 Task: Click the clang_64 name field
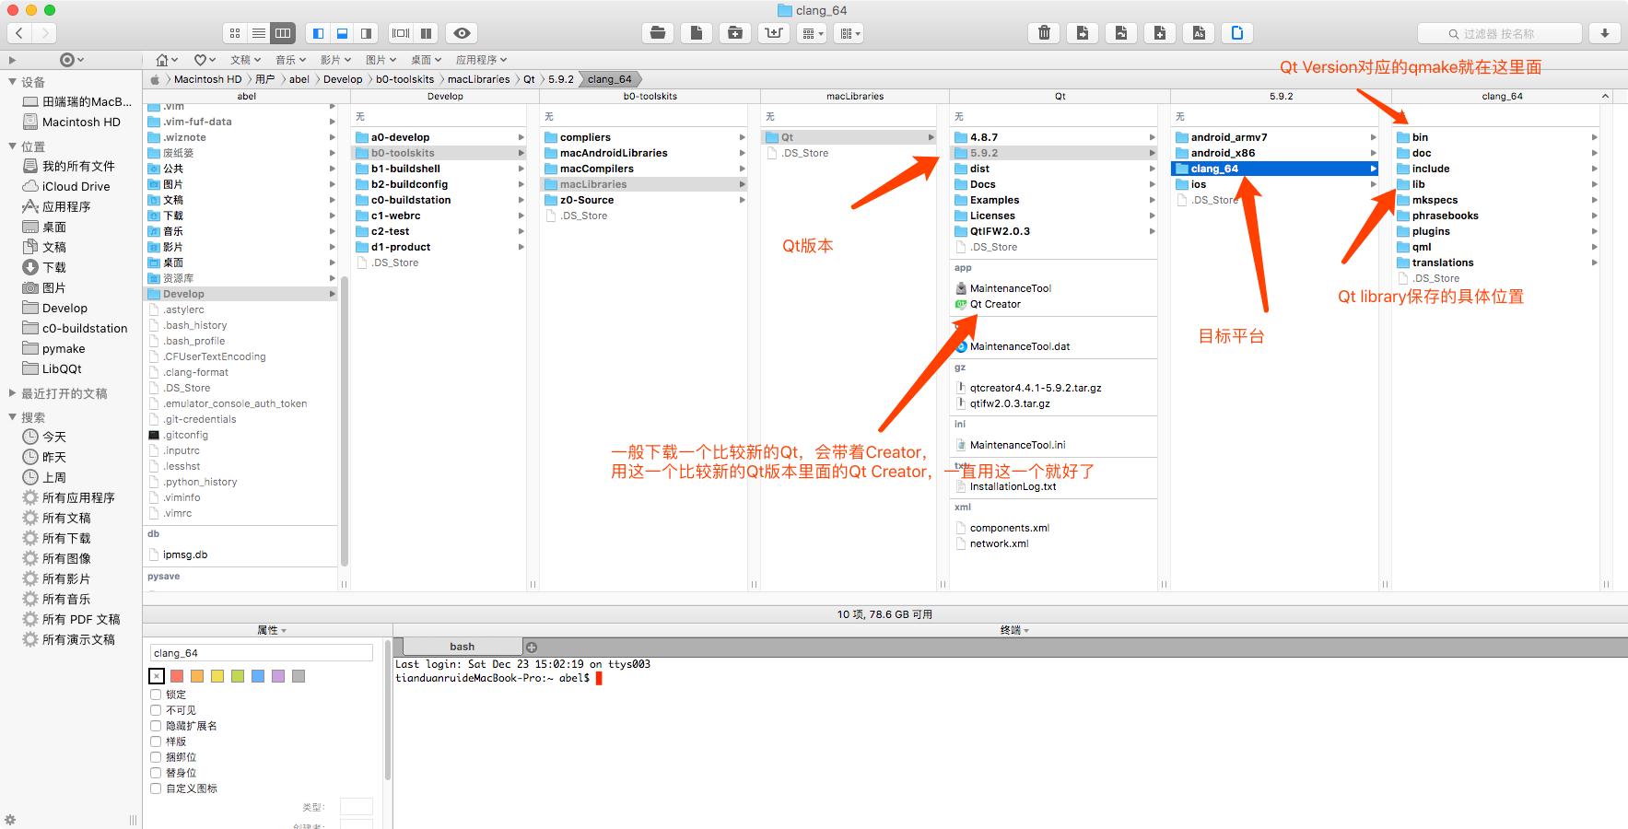tap(262, 653)
